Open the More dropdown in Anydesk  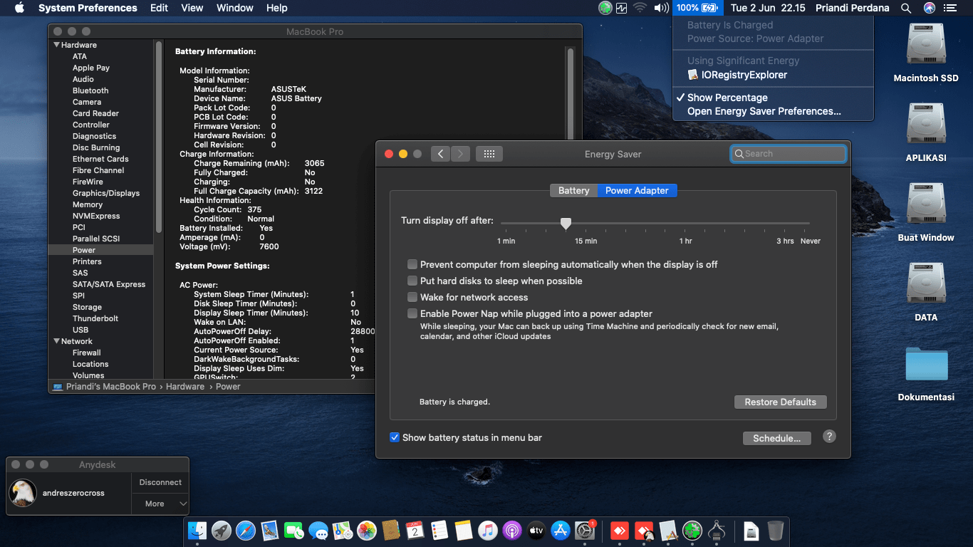point(160,504)
